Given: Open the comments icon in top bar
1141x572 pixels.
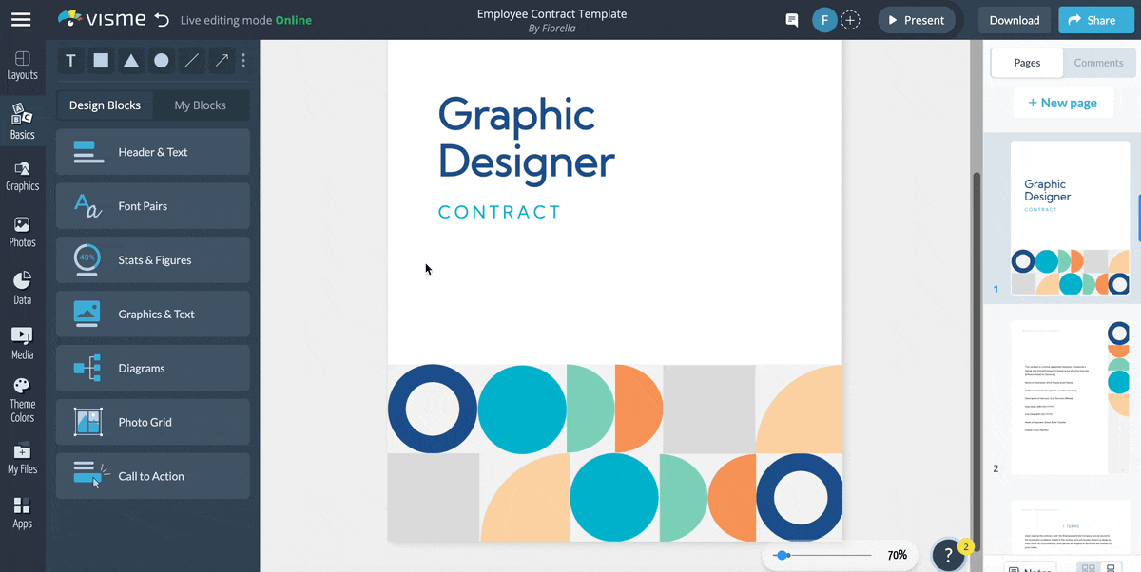Looking at the screenshot, I should point(791,19).
